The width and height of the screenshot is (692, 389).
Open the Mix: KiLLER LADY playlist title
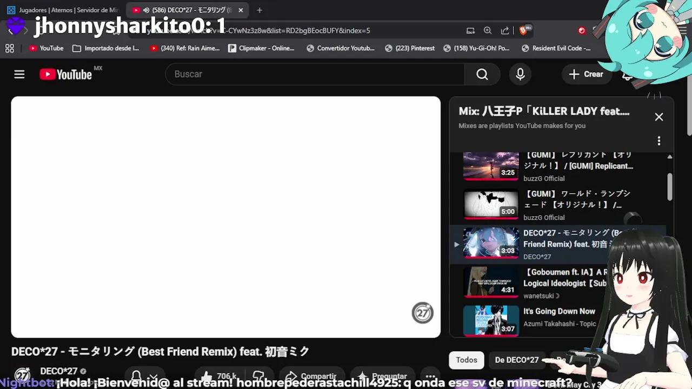544,111
